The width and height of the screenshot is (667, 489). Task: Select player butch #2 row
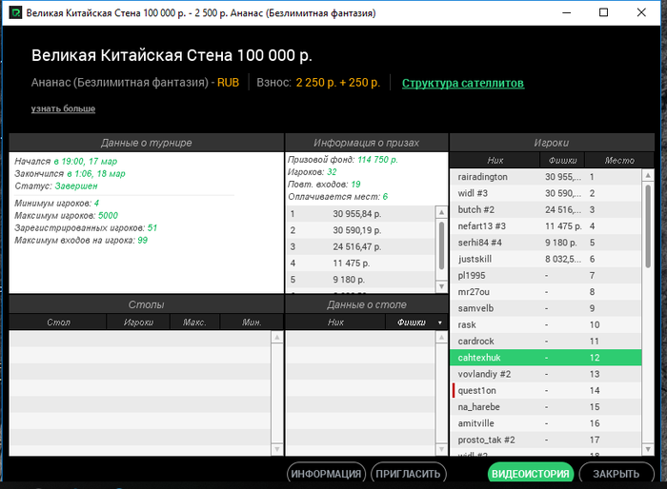pos(545,209)
